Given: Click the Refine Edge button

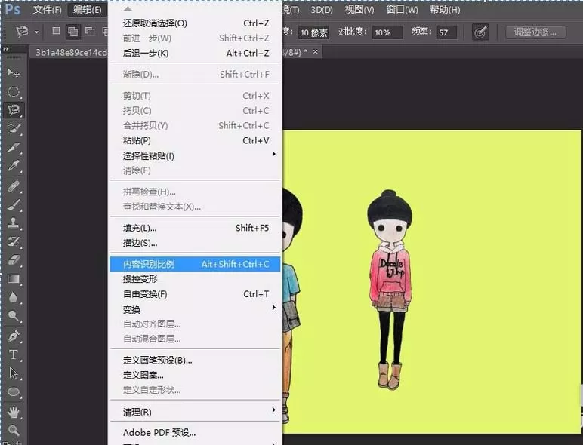Looking at the screenshot, I should pos(535,32).
